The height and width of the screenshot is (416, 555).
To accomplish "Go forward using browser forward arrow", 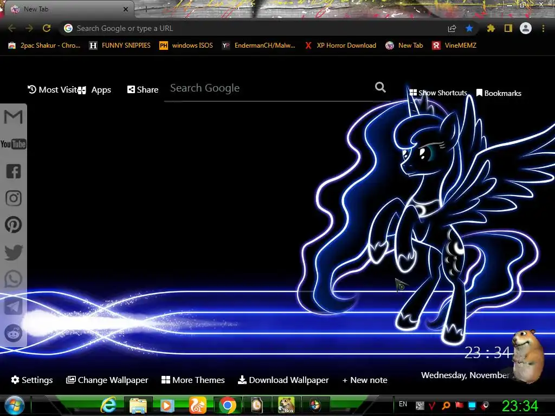I will [29, 28].
